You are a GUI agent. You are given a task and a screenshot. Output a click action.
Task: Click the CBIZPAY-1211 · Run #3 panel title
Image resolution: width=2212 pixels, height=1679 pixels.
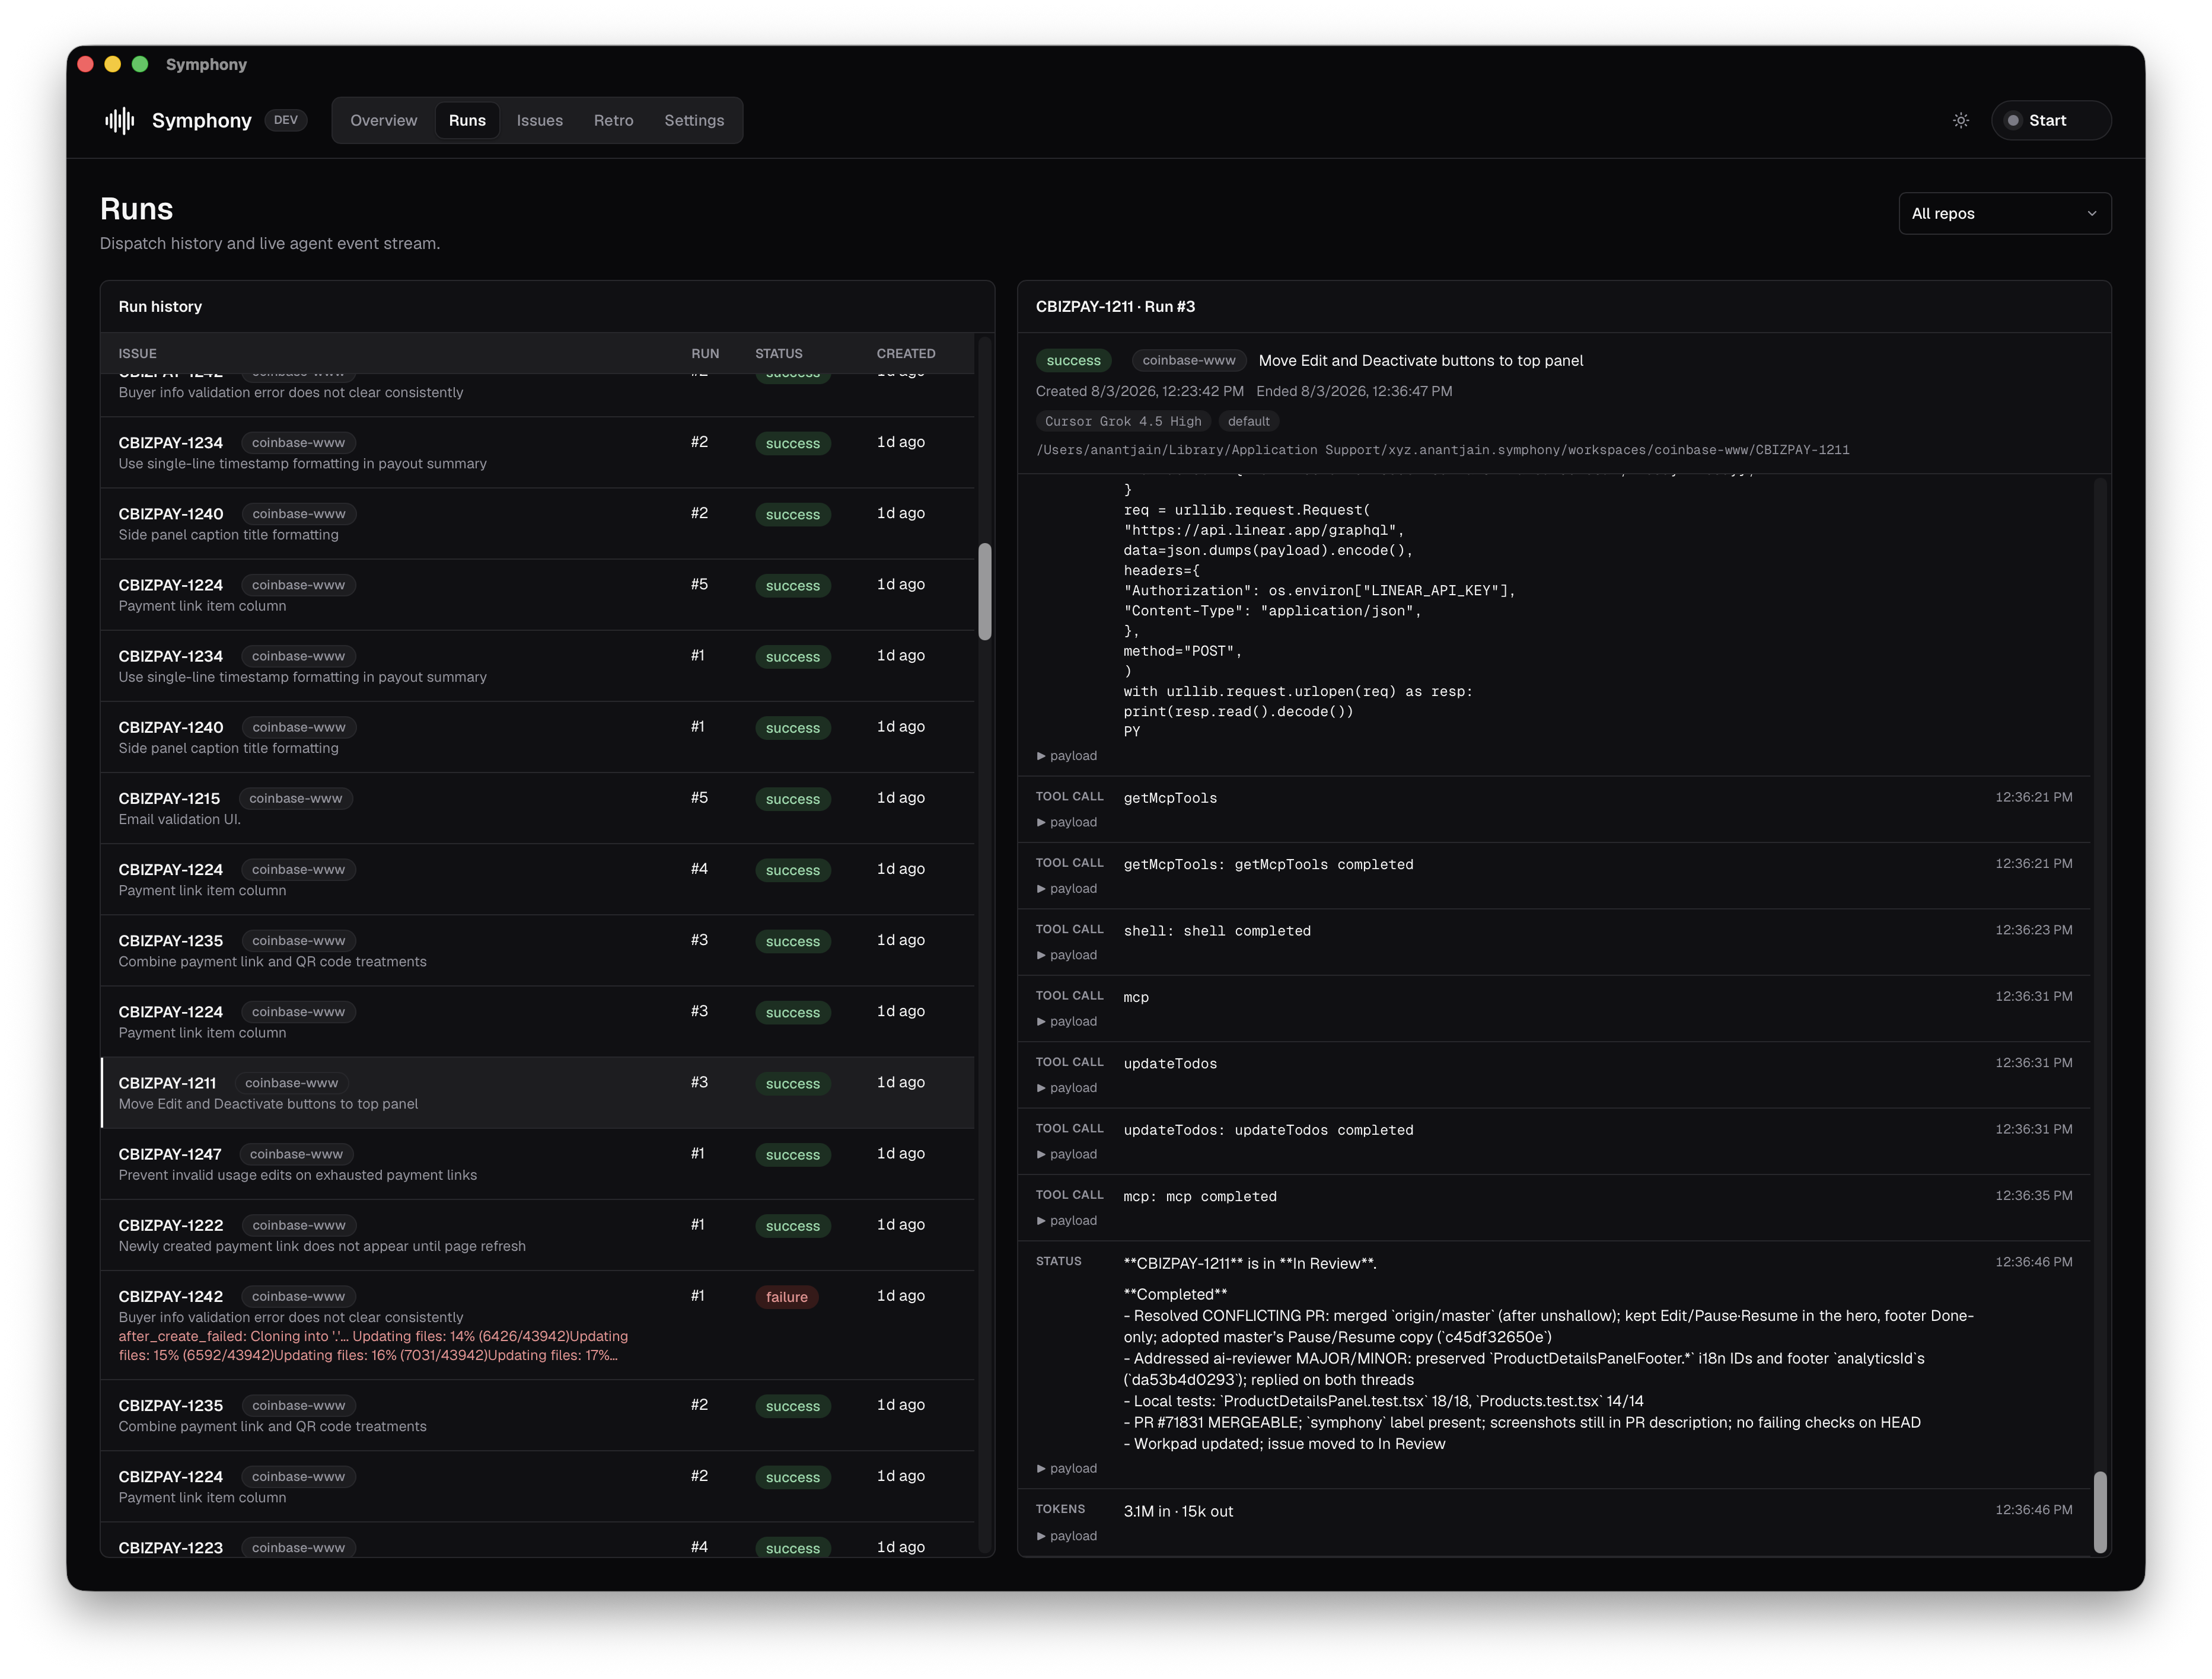pos(1115,306)
